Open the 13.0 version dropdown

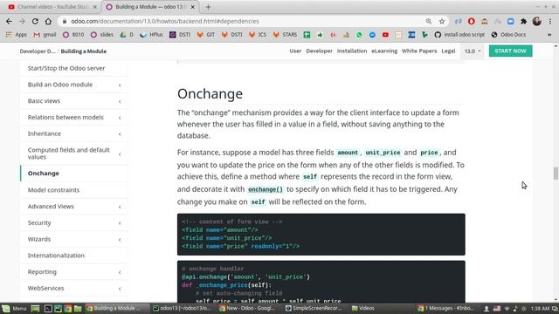473,51
